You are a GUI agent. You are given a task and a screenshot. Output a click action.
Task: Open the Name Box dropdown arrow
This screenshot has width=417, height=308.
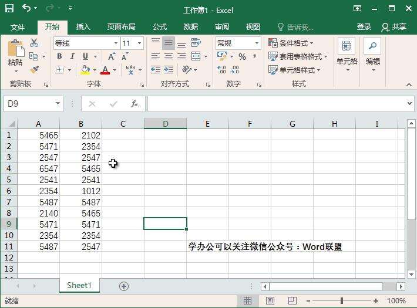[58, 104]
